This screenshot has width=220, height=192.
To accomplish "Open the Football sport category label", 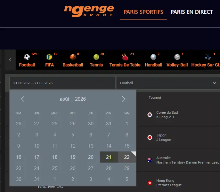I will click(27, 65).
